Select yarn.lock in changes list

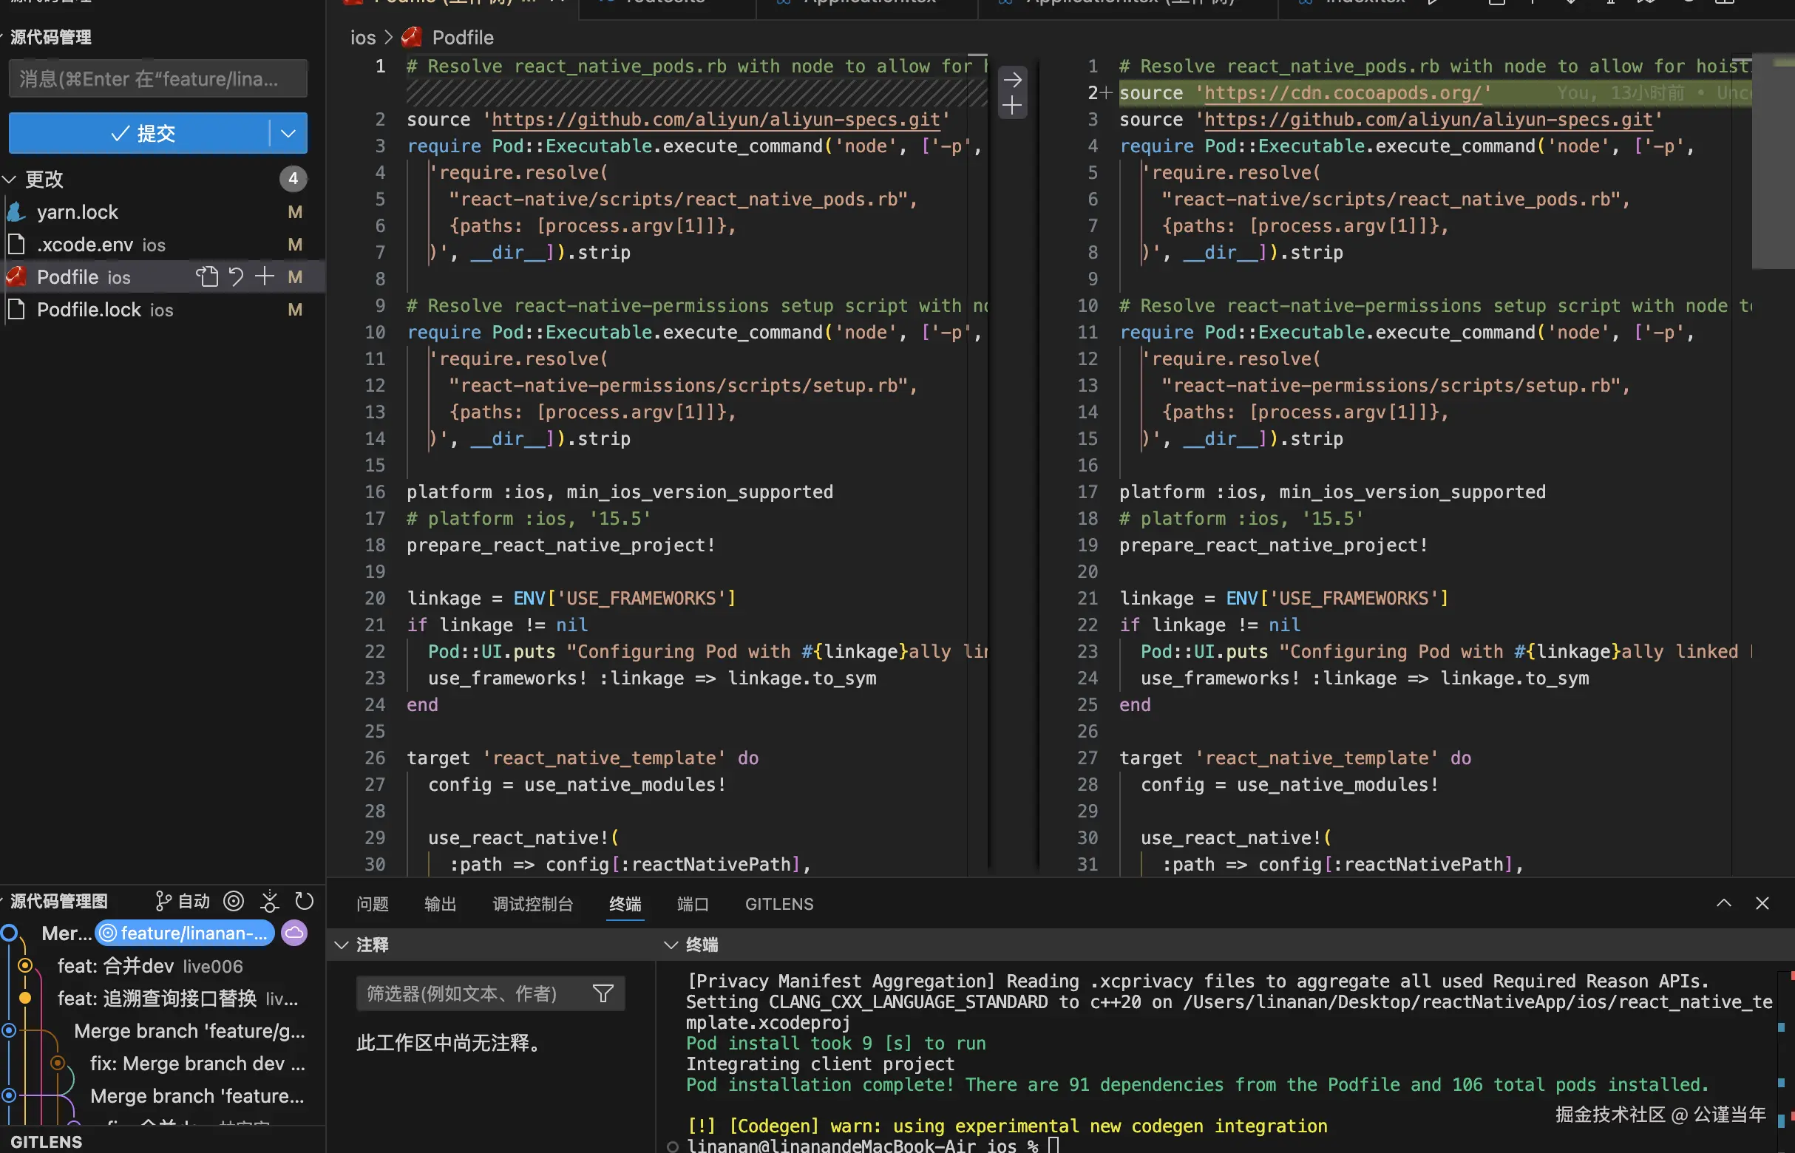78,213
